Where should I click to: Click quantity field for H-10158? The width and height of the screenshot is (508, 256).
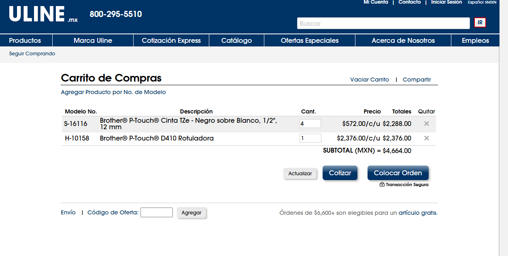[x=310, y=138]
